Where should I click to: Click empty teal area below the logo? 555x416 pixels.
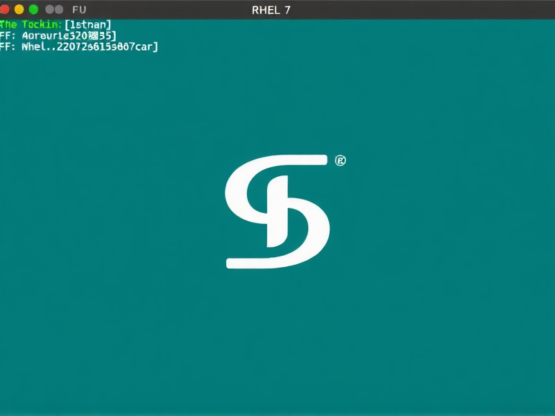277,340
